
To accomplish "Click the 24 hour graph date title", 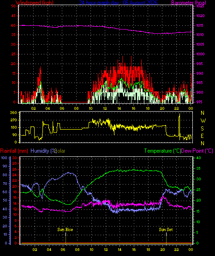I will coord(119,3).
